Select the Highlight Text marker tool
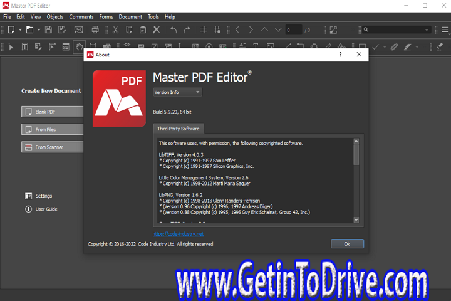 [x=408, y=47]
